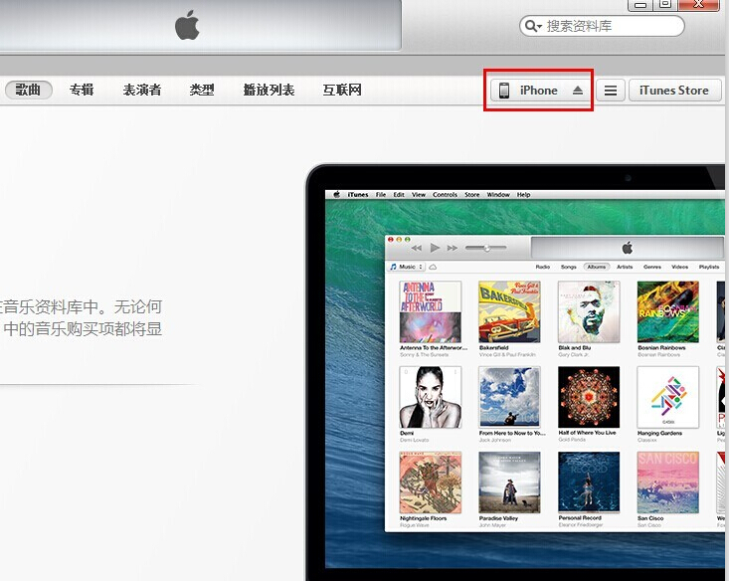
Task: Click the play button in the promo window
Action: point(435,248)
